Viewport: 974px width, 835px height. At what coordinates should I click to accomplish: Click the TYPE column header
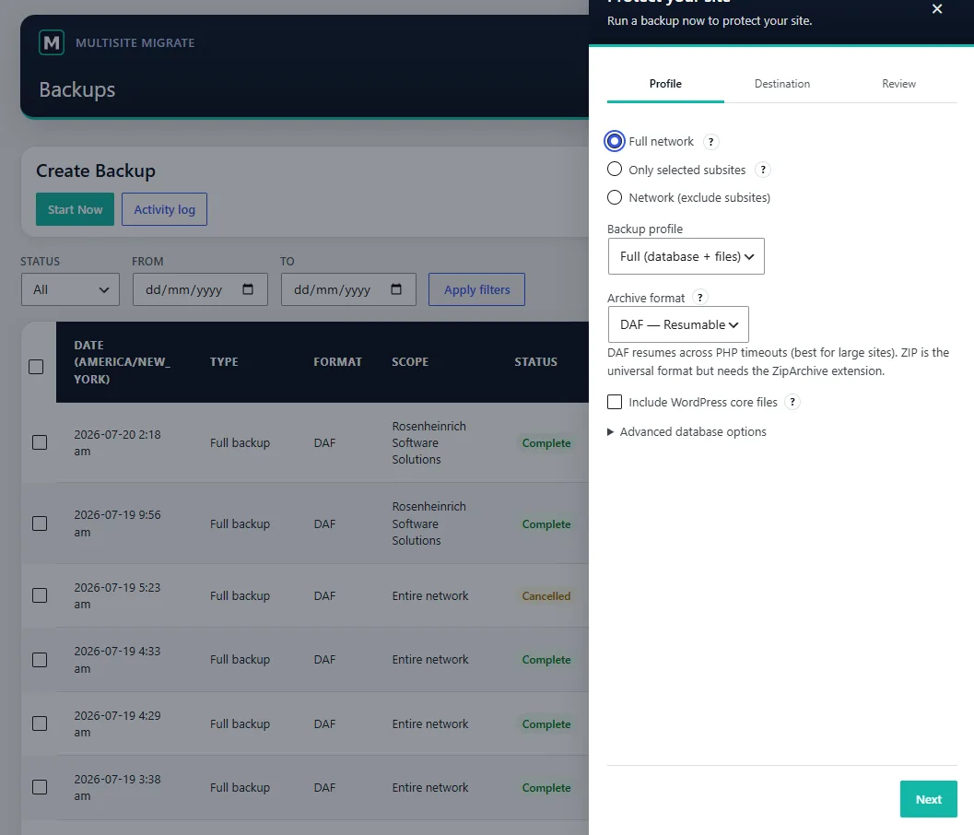[x=224, y=362]
